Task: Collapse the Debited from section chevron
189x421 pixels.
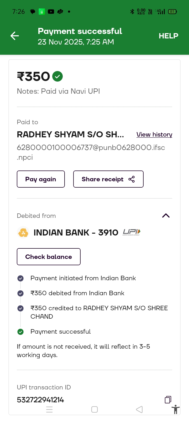Action: [x=166, y=216]
